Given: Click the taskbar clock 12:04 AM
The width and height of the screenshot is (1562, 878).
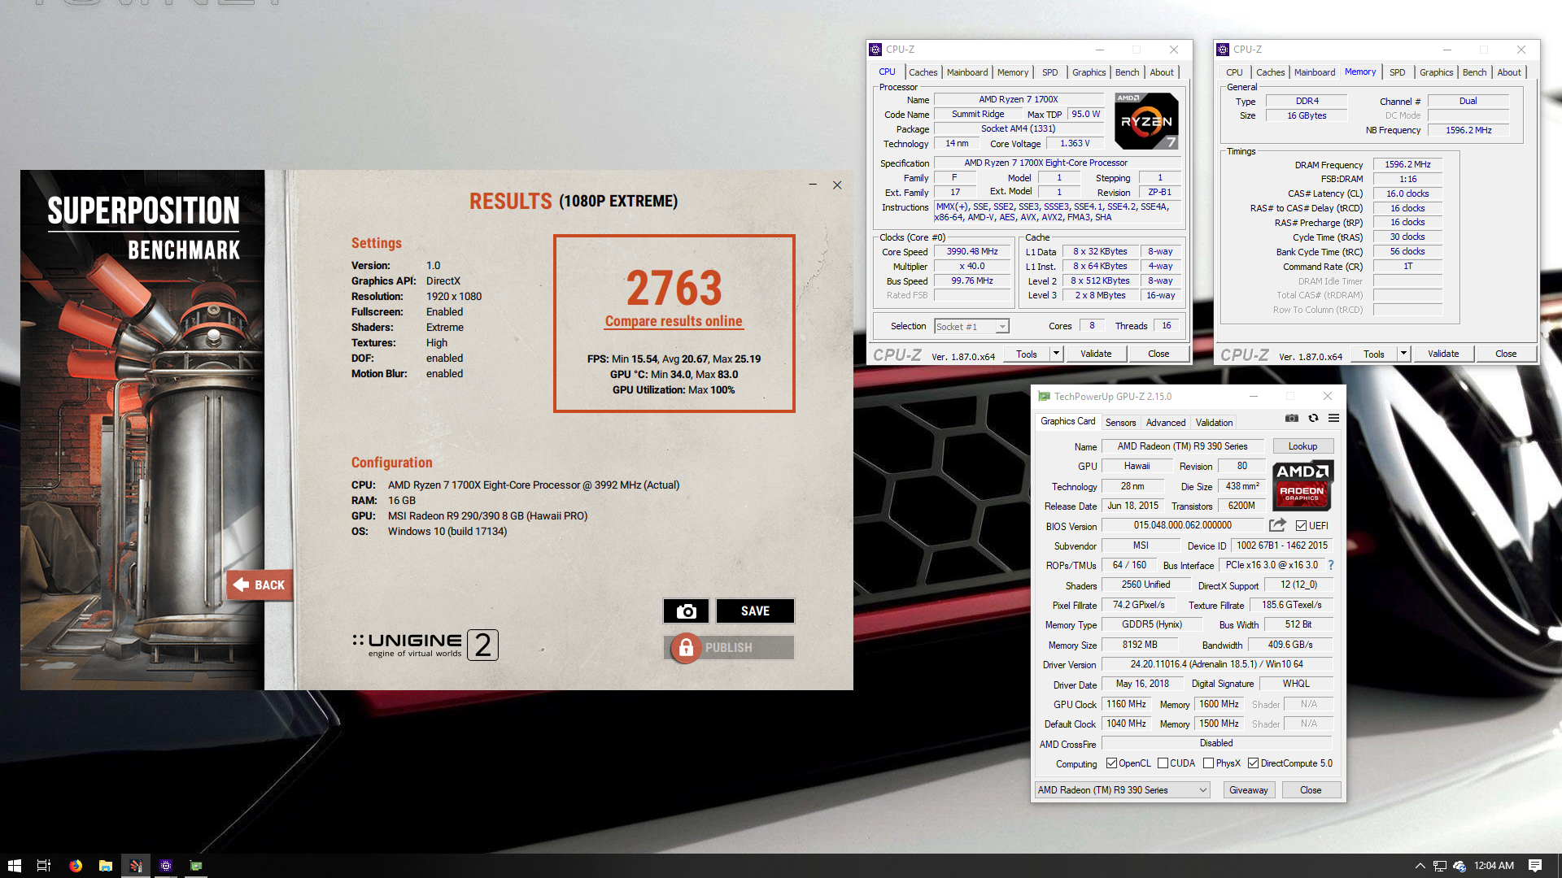Looking at the screenshot, I should tap(1494, 866).
